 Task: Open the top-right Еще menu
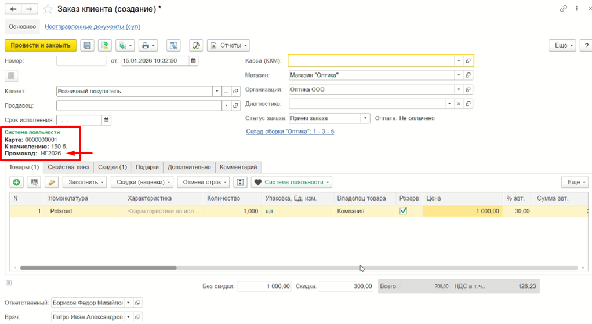(x=562, y=45)
